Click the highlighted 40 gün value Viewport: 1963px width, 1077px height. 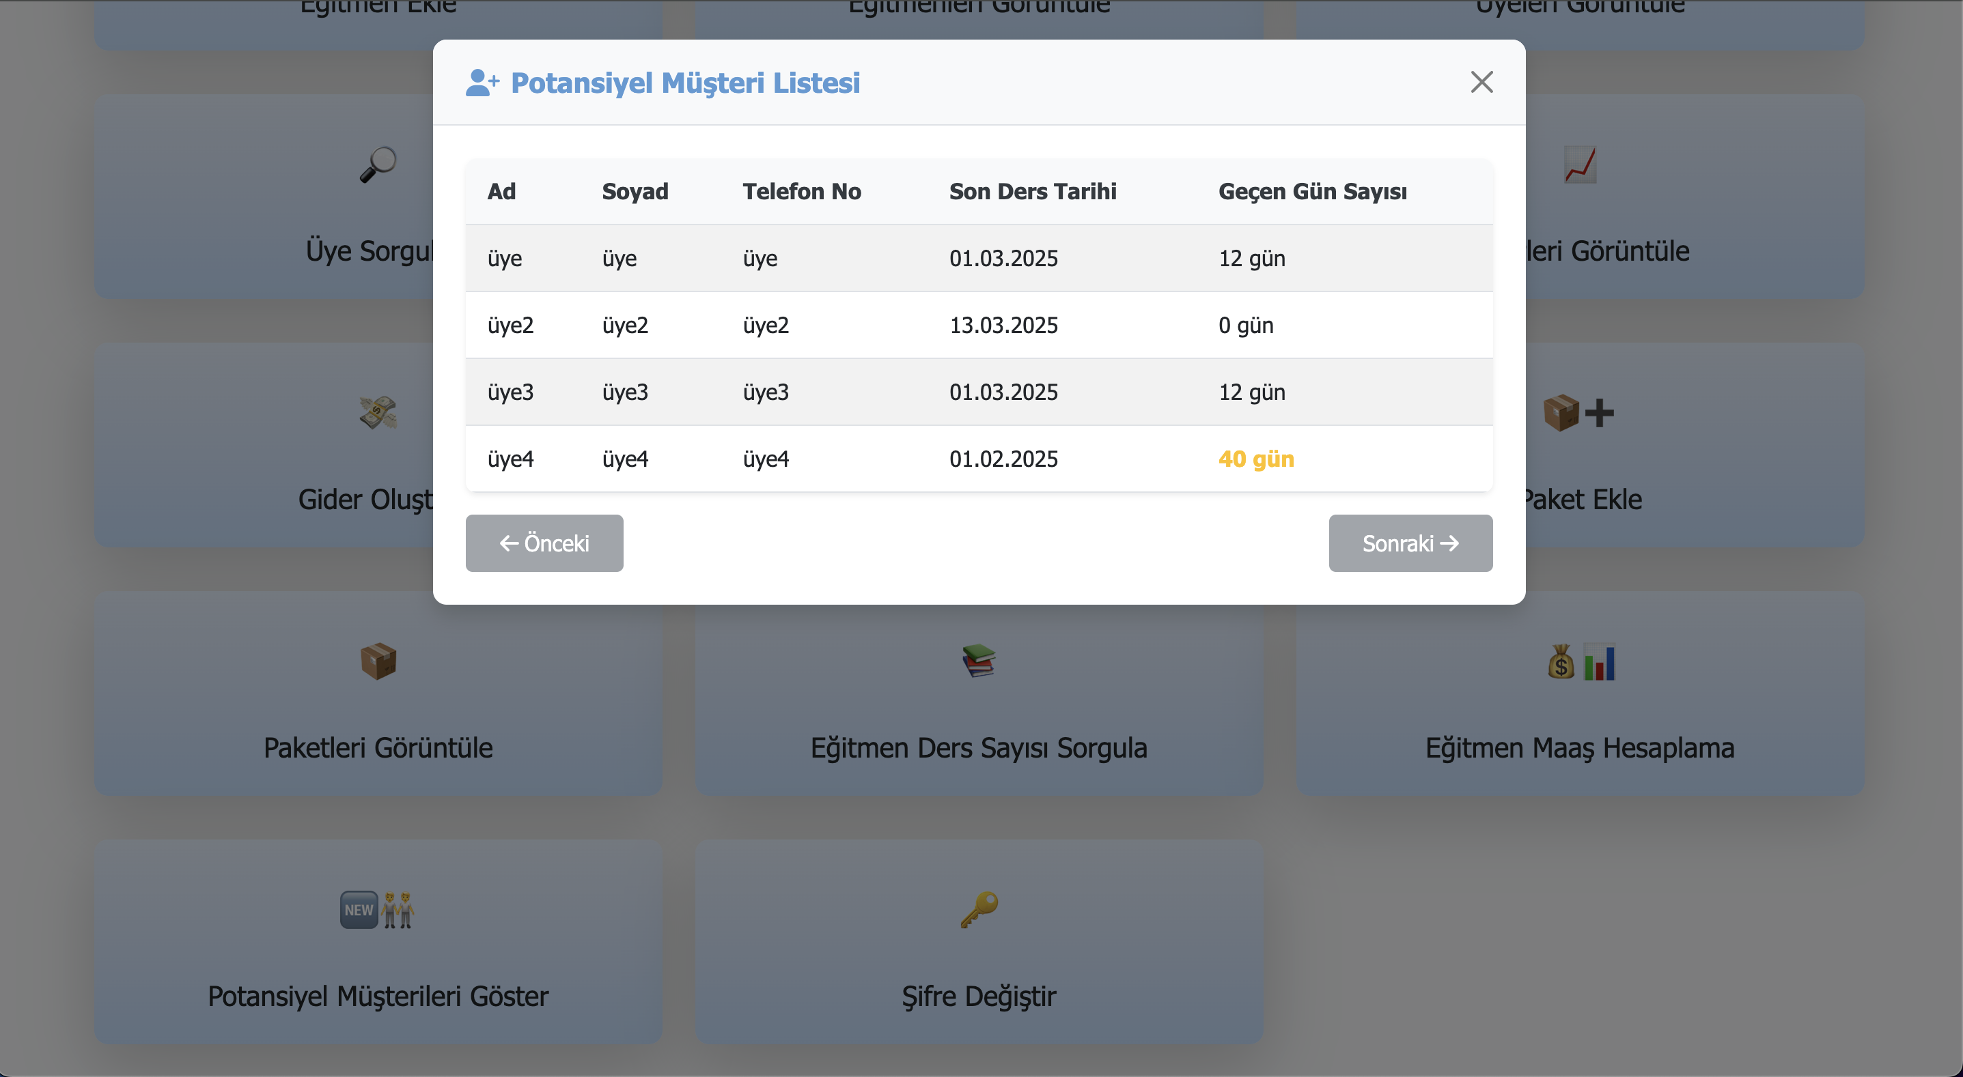click(x=1256, y=459)
